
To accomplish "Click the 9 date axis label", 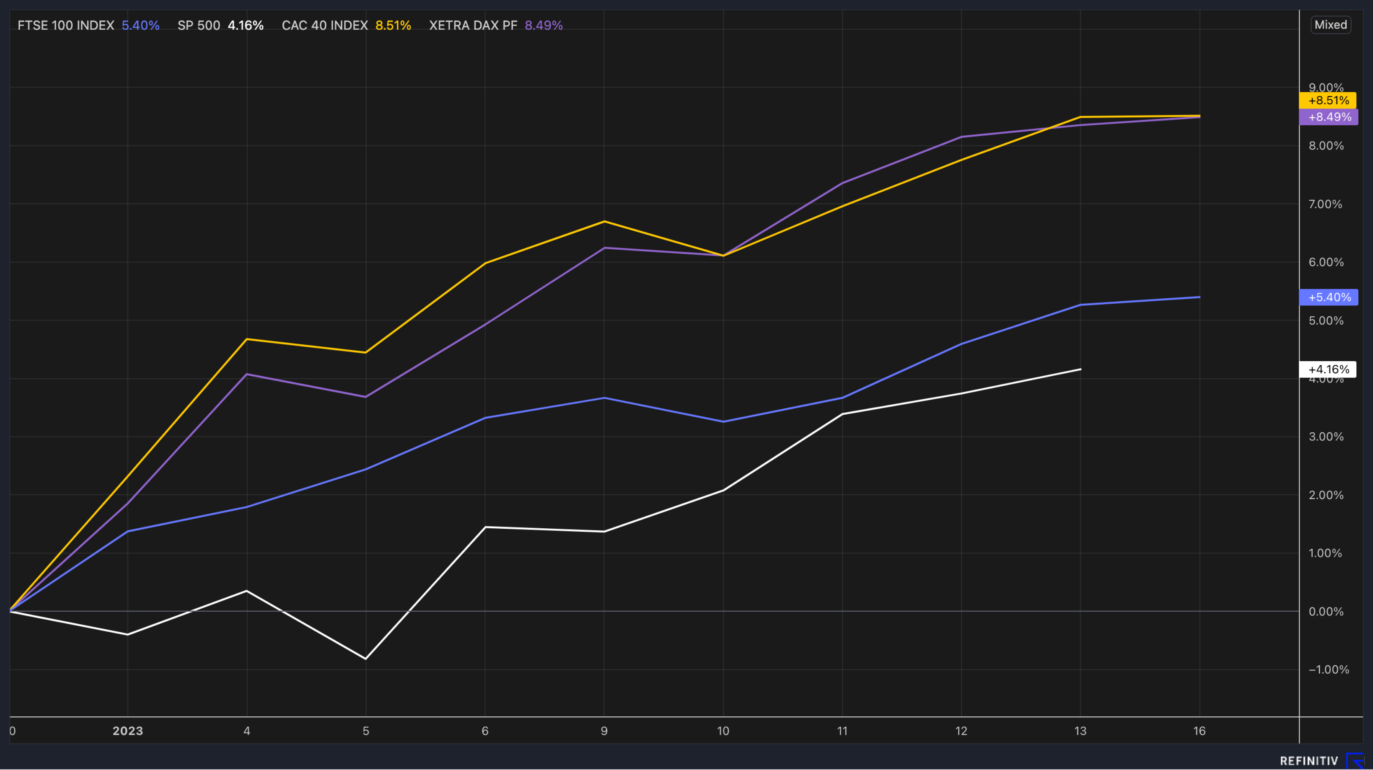I will [604, 731].
